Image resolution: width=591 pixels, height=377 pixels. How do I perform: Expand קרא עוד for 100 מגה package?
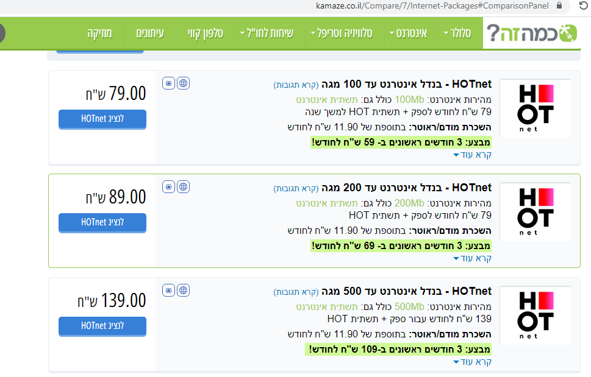click(x=472, y=155)
